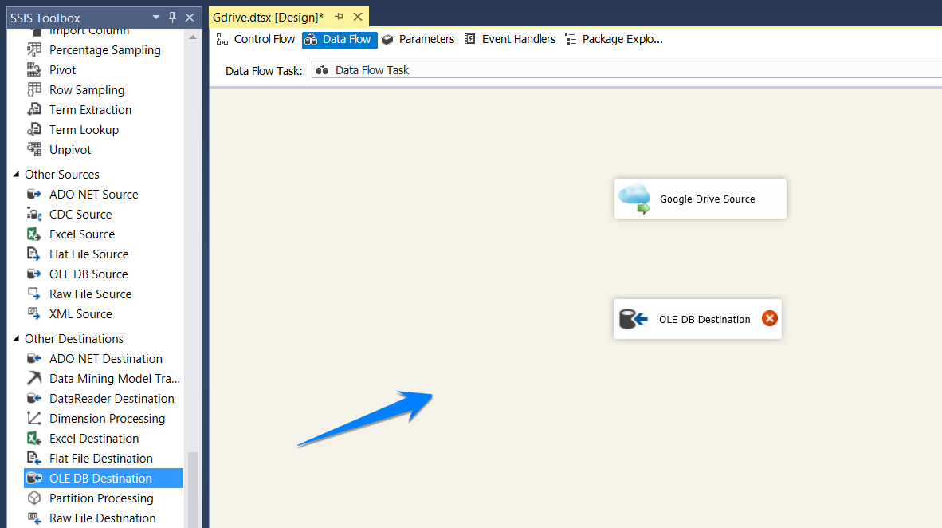Select the Flat File Destination icon
This screenshot has height=528, width=942.
coord(34,458)
